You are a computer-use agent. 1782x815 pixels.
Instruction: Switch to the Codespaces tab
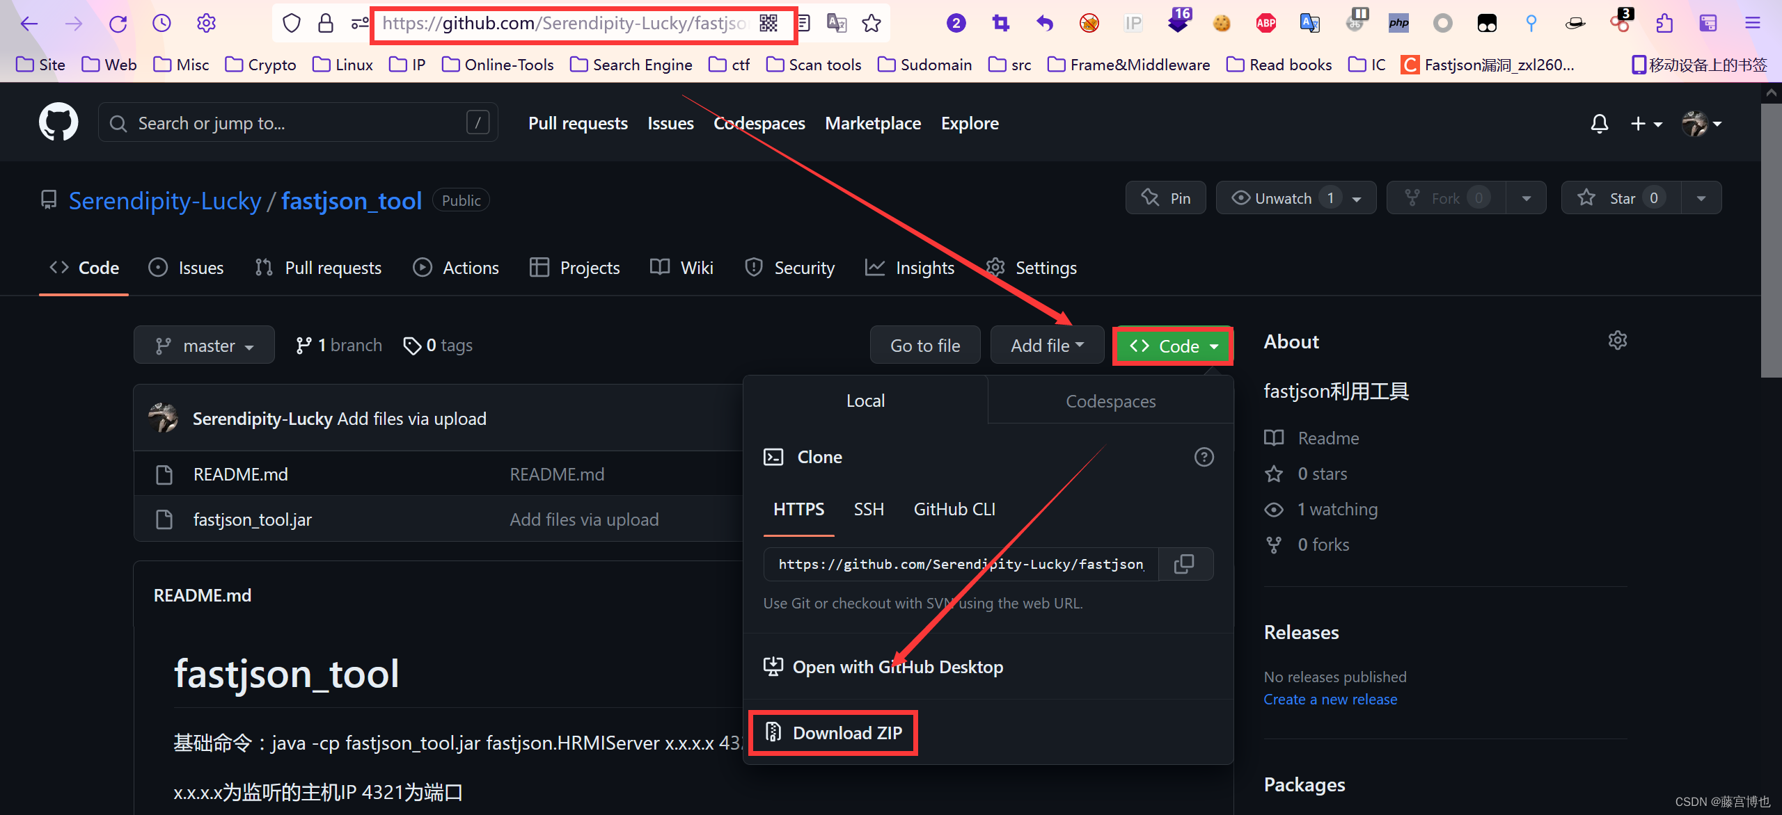1110,401
